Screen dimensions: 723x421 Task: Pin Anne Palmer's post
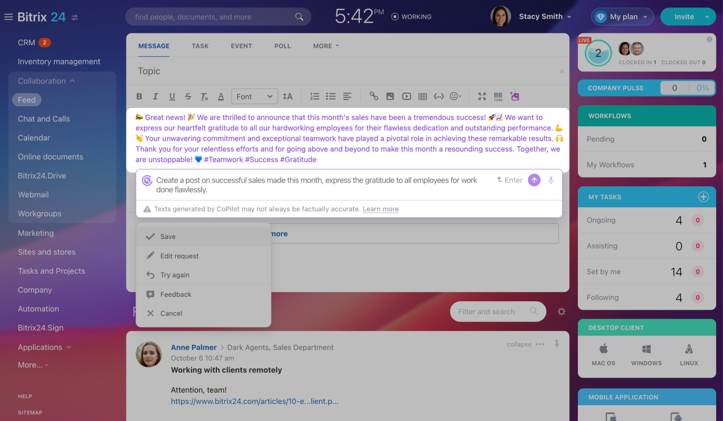(557, 344)
